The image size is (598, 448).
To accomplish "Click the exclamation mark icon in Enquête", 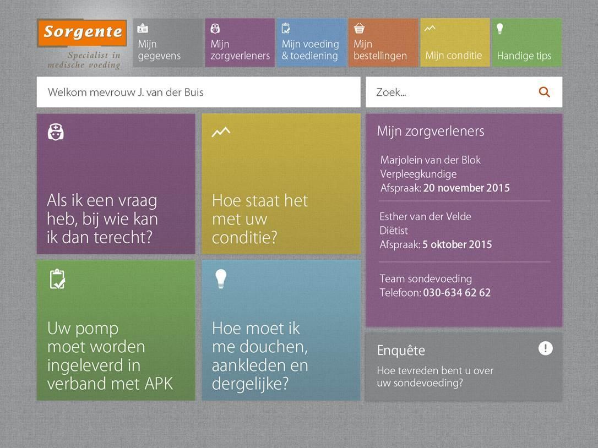I will tap(545, 348).
